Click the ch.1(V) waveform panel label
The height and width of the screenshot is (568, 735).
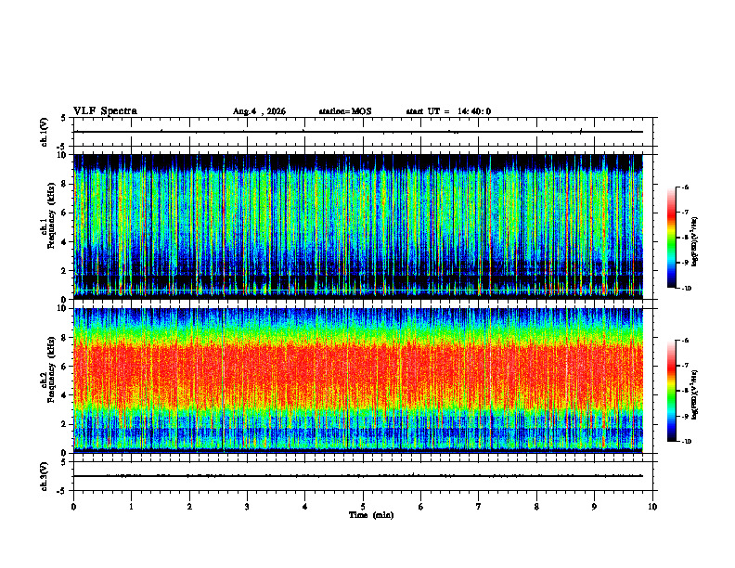[45, 132]
